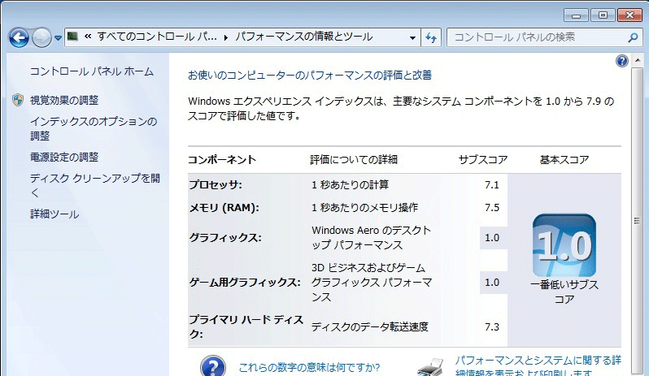Image resolution: width=649 pixels, height=376 pixels.
Task: Click 1 秒あたりの計算 detail text
Action: (x=351, y=184)
